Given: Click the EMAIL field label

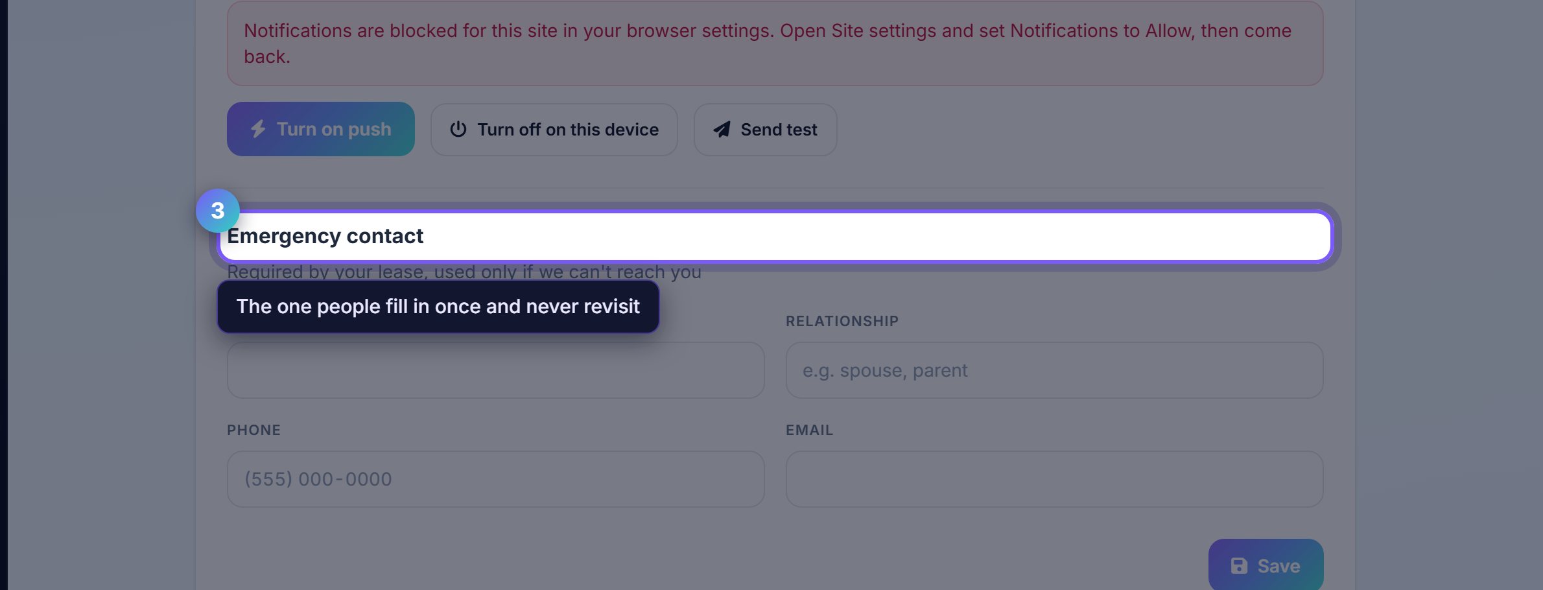Looking at the screenshot, I should [809, 430].
